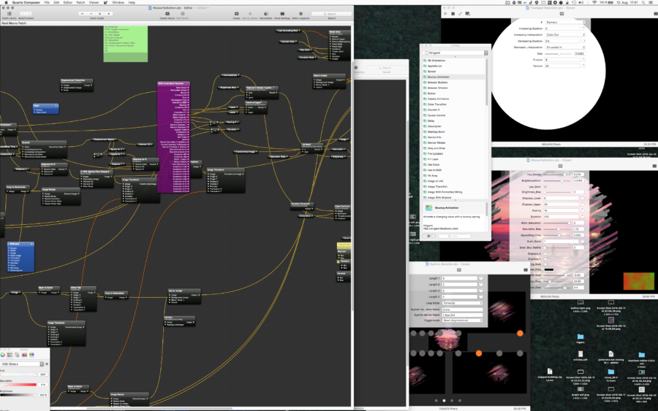This screenshot has width=658, height=411.
Task: Click the origami.facebook.com link in Library description
Action: click(x=441, y=228)
